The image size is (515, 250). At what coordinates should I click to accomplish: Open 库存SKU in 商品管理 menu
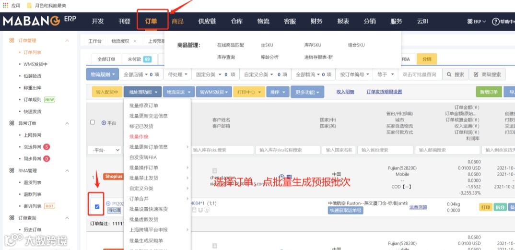point(312,45)
